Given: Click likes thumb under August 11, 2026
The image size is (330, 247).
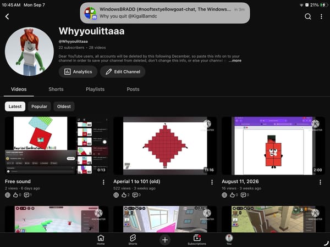Looking at the screenshot, I should click(232, 195).
